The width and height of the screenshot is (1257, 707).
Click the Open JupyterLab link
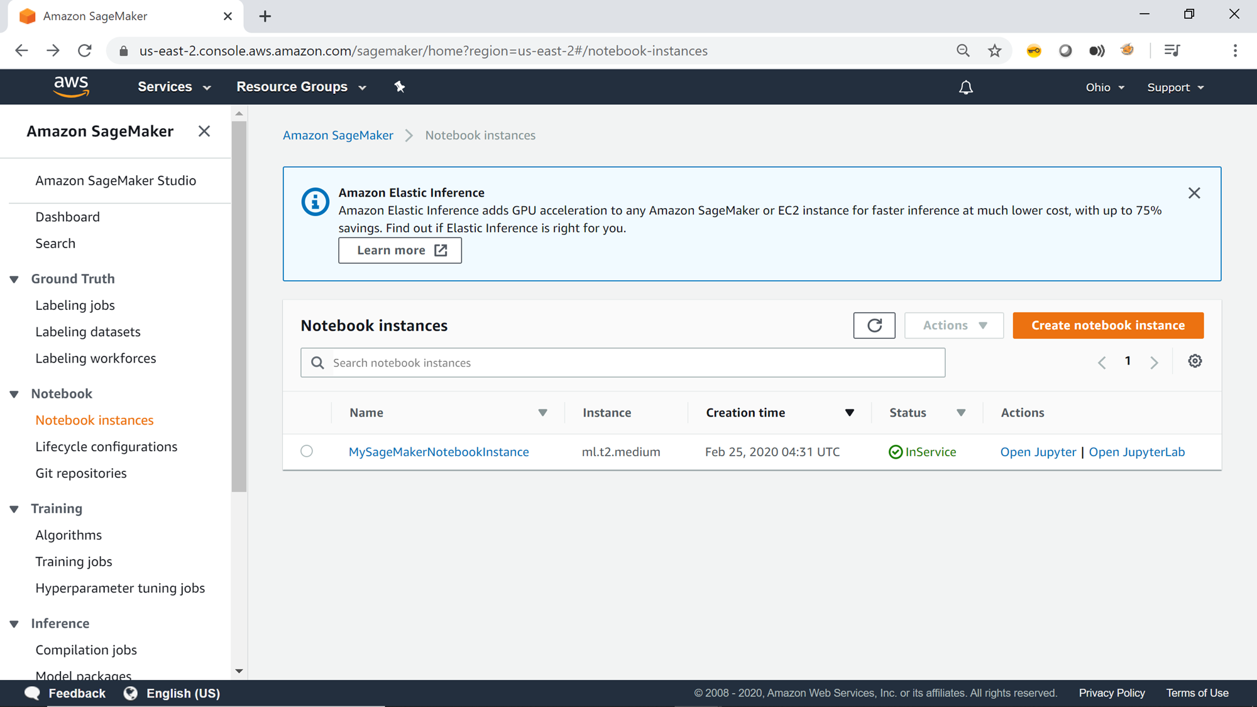tap(1136, 452)
